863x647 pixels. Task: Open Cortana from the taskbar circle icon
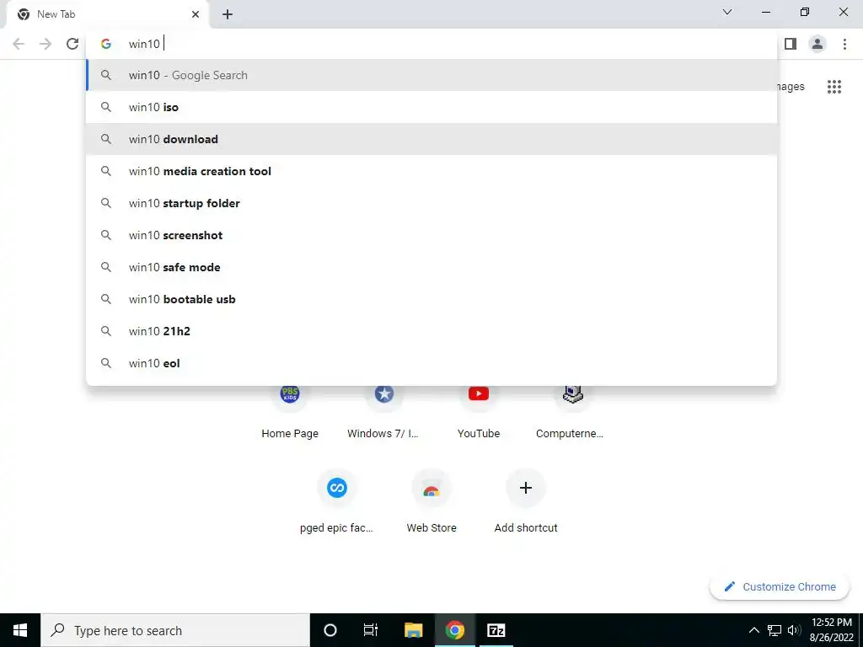click(x=330, y=630)
